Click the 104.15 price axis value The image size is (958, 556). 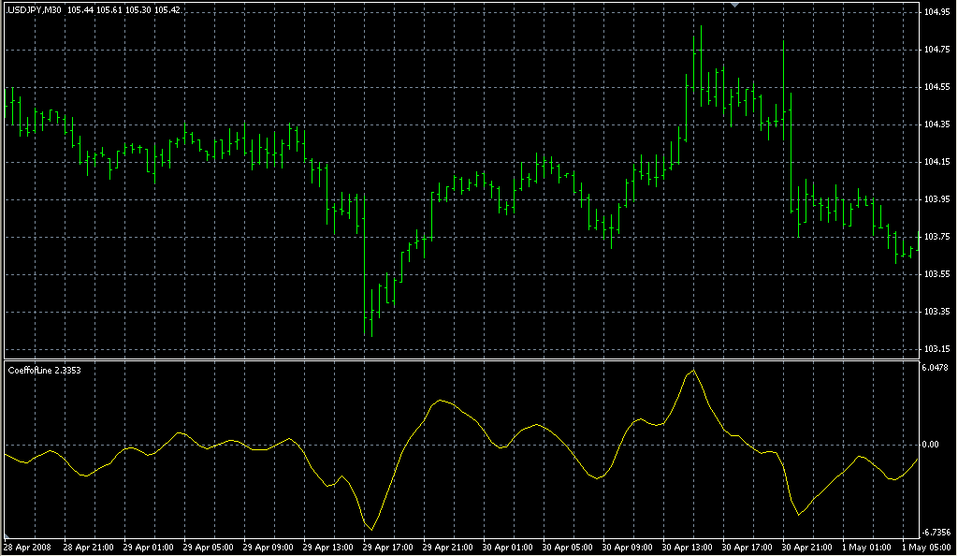937,162
